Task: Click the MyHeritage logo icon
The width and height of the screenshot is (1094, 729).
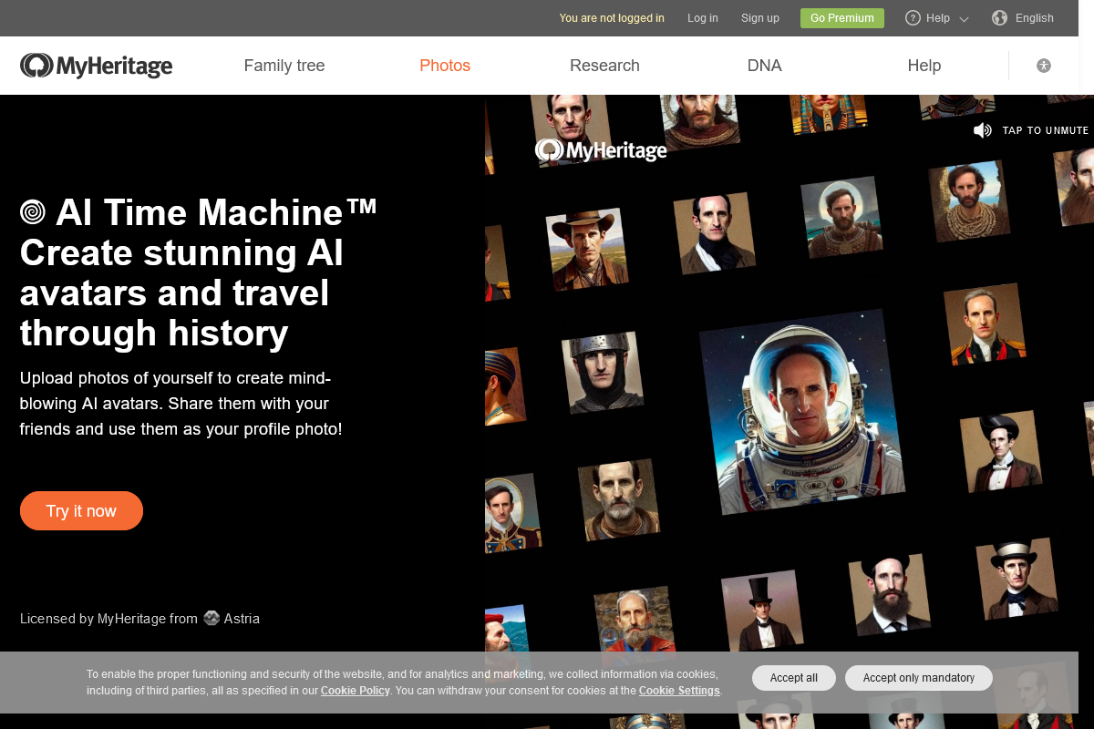Action: click(x=35, y=66)
